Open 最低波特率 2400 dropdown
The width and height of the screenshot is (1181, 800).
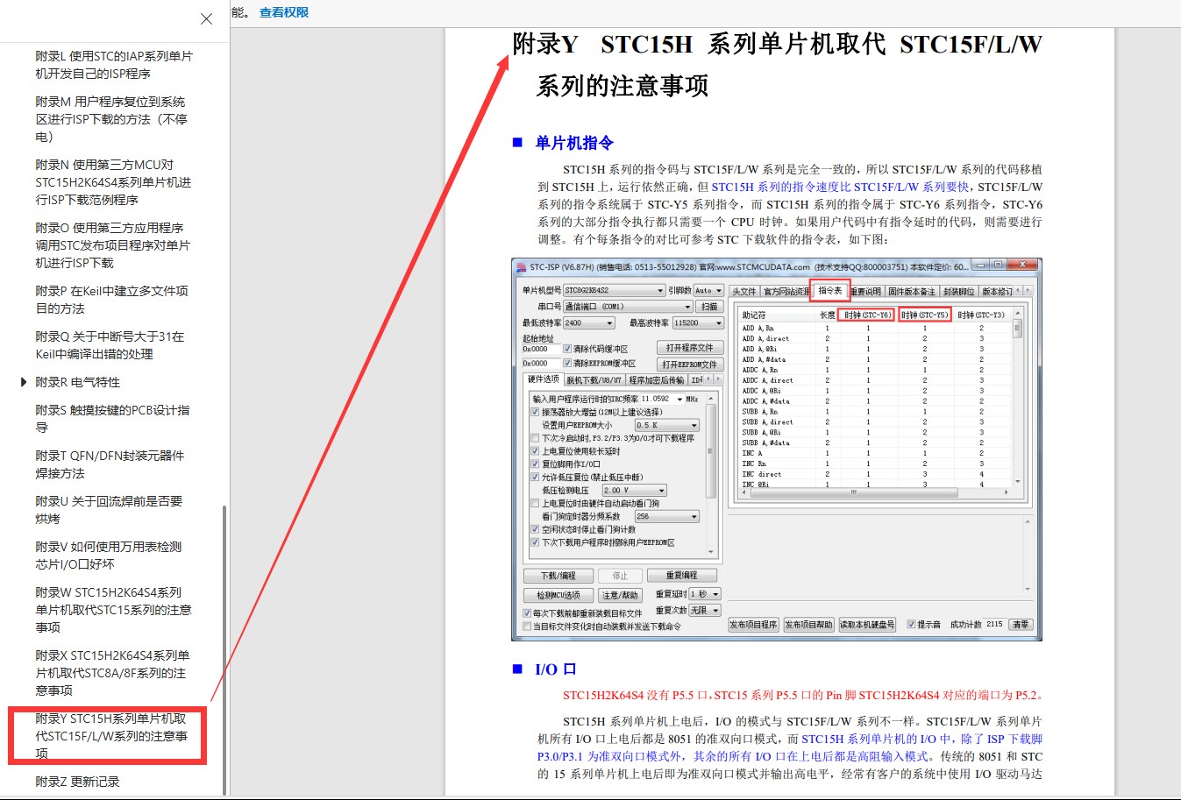[x=589, y=323]
